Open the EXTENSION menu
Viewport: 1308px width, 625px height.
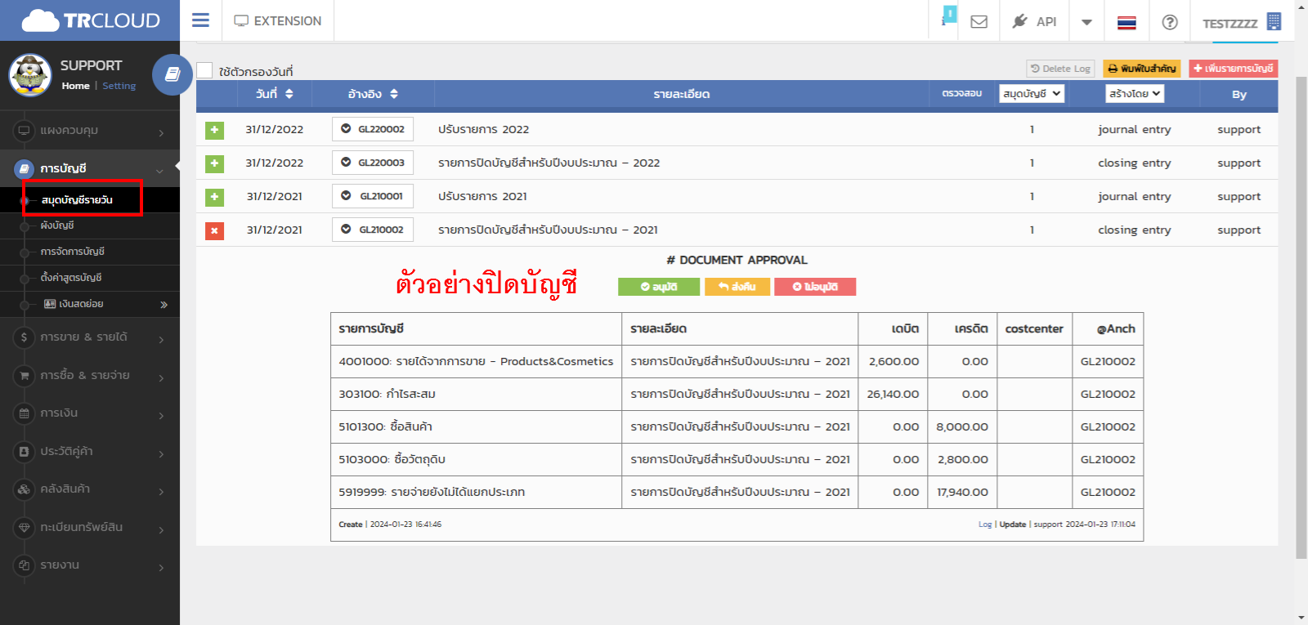click(x=278, y=20)
